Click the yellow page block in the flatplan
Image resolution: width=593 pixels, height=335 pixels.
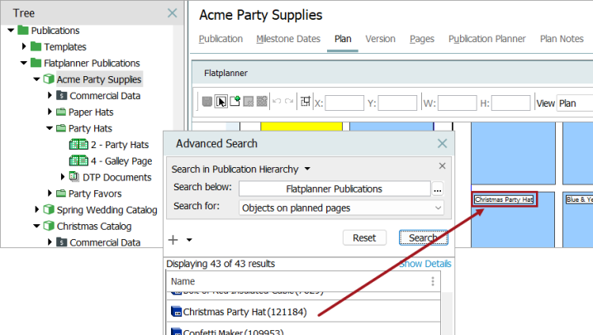[301, 127]
